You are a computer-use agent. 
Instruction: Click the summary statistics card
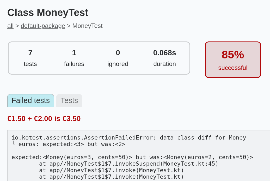(99, 58)
